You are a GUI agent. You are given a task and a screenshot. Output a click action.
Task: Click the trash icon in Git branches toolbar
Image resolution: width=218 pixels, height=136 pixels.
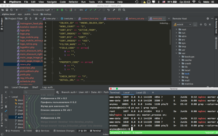6,107
